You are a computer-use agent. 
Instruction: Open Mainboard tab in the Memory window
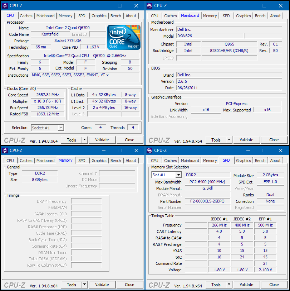click(x=45, y=161)
